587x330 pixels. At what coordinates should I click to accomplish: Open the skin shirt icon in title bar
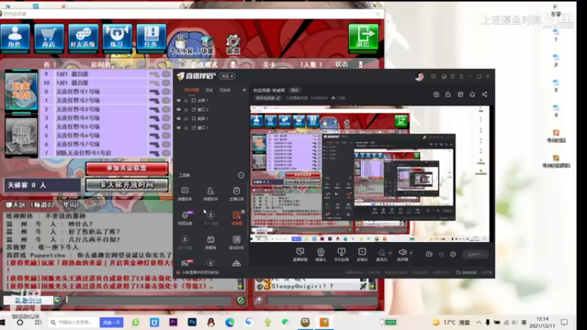point(453,76)
